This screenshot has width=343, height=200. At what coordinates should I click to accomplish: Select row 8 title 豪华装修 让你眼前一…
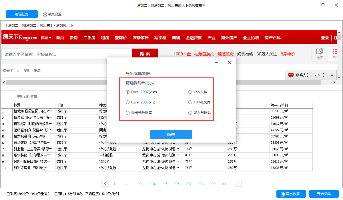click(34, 155)
